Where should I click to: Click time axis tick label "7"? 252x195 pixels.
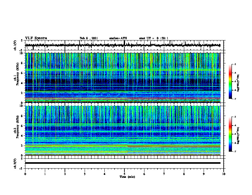[164, 174]
